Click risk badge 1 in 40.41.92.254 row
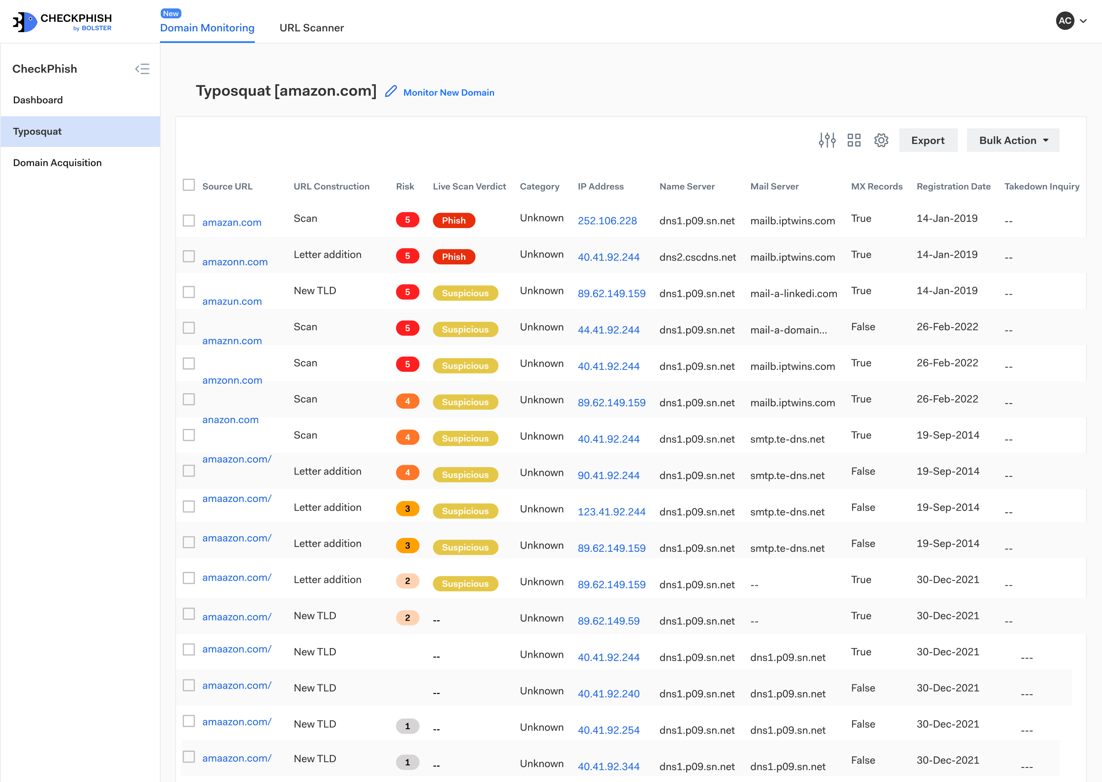Viewport: 1102px width, 782px height. tap(408, 726)
